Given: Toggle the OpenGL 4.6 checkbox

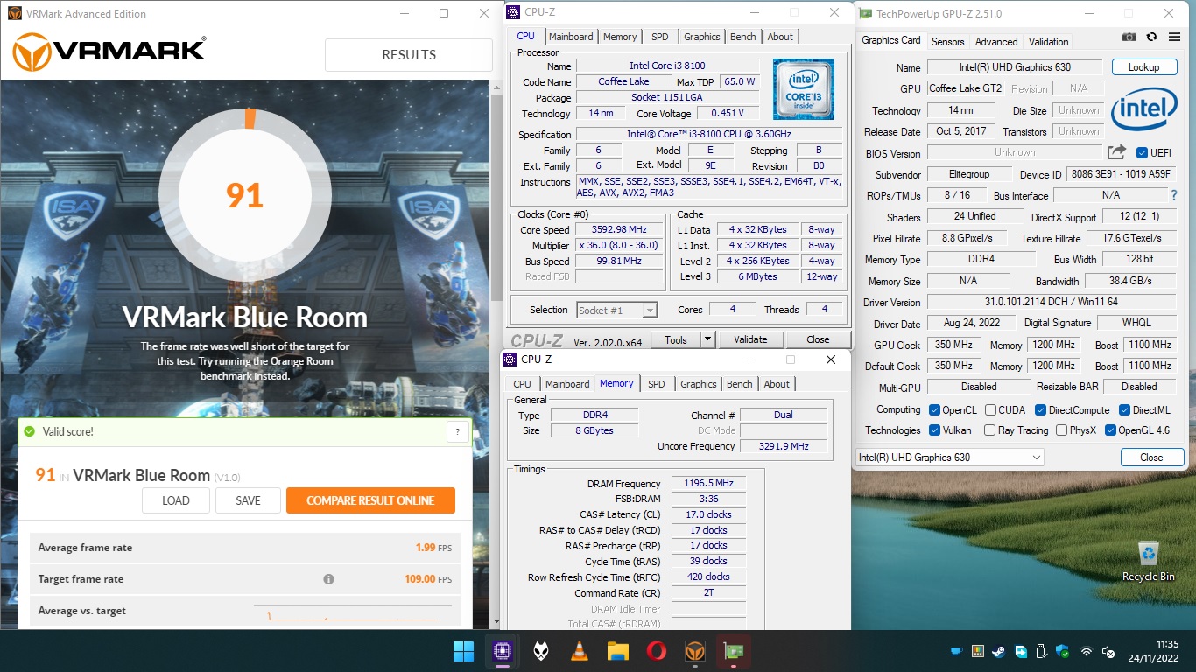Looking at the screenshot, I should [1110, 430].
